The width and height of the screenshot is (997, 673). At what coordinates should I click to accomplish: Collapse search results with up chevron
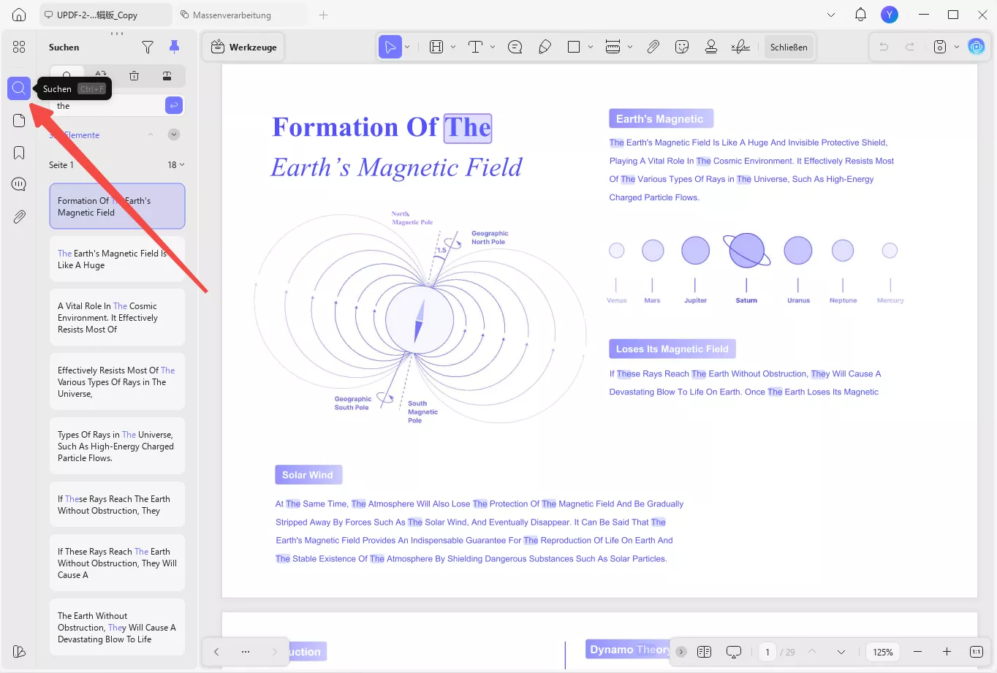(151, 134)
